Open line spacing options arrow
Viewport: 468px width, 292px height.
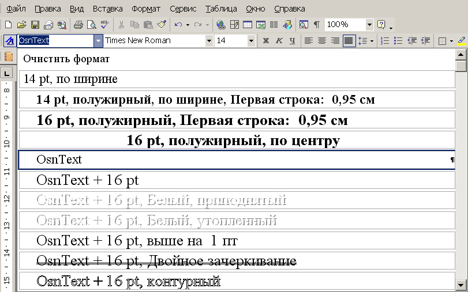372,41
